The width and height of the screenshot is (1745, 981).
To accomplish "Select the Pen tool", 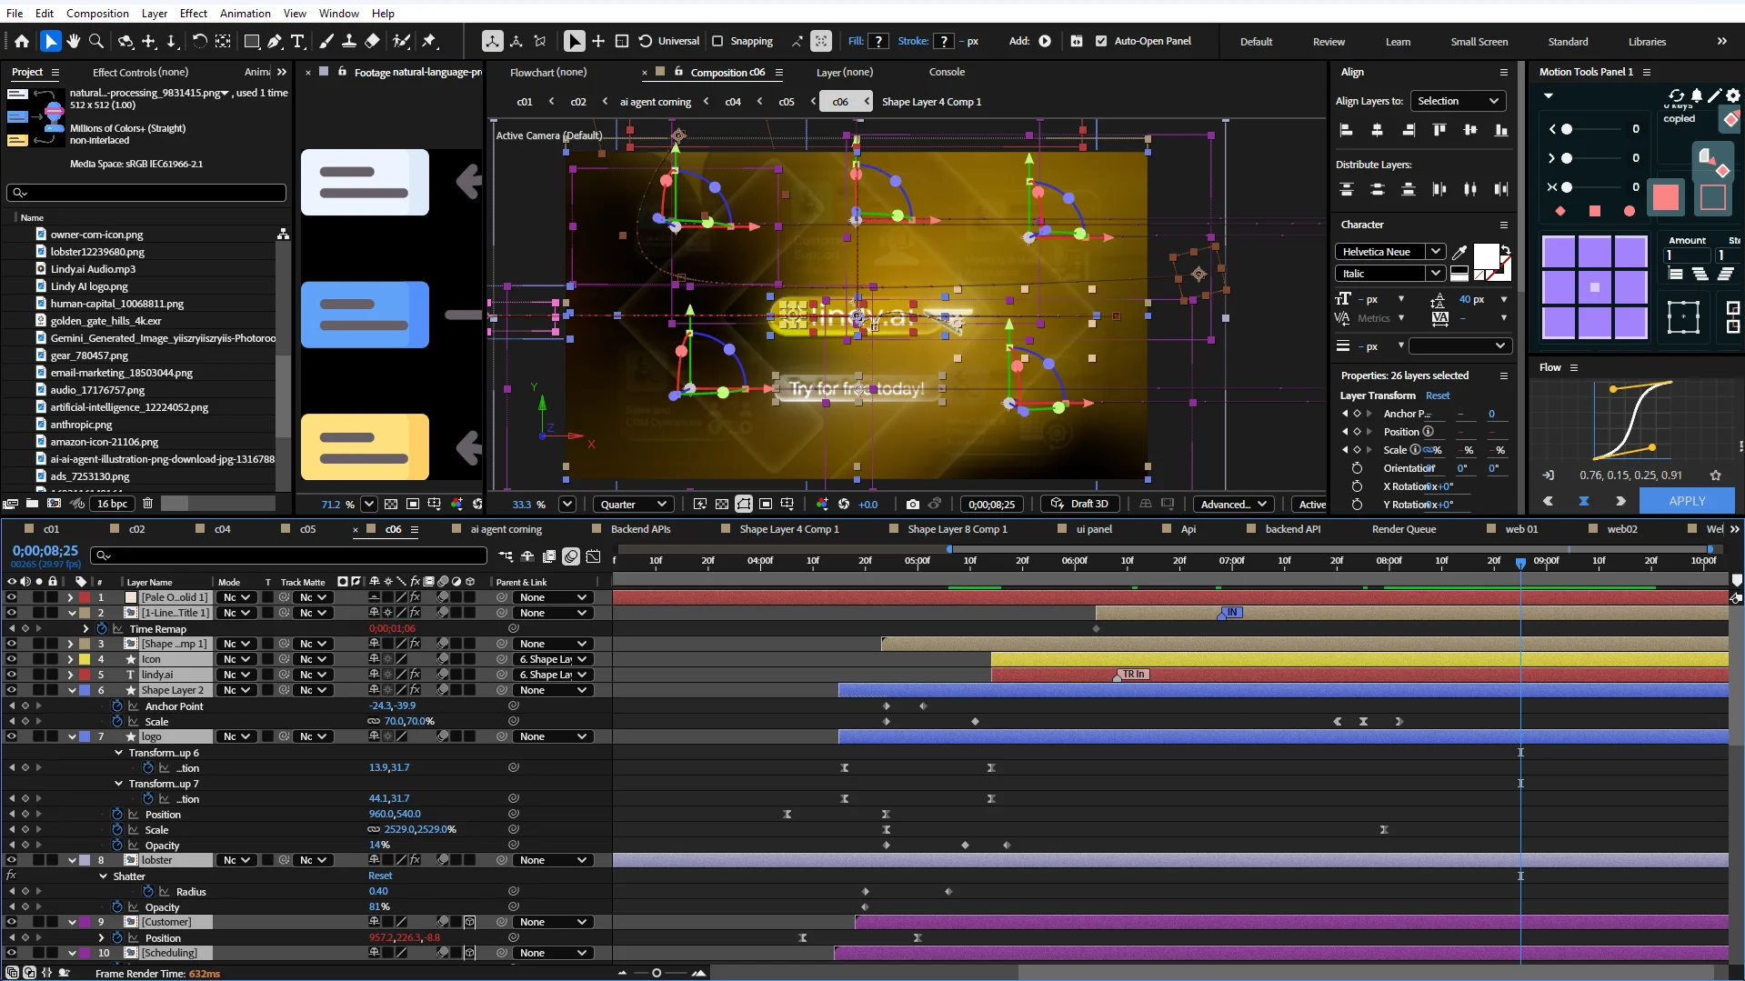I will point(274,41).
